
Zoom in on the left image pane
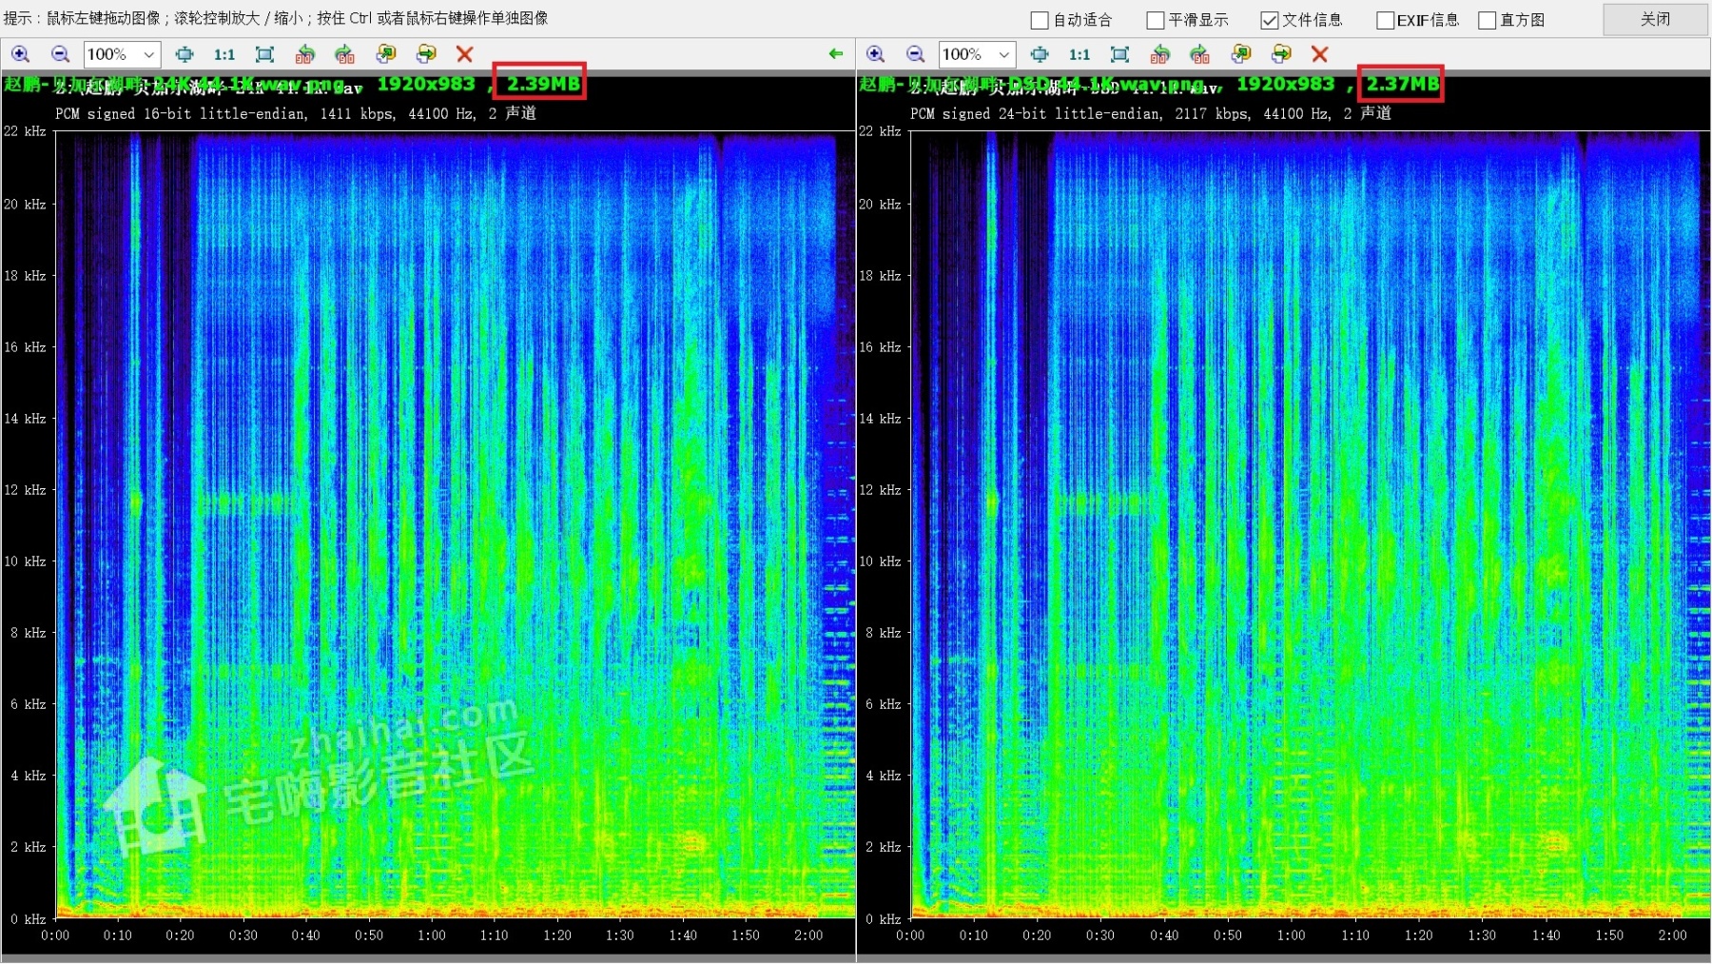coord(20,54)
